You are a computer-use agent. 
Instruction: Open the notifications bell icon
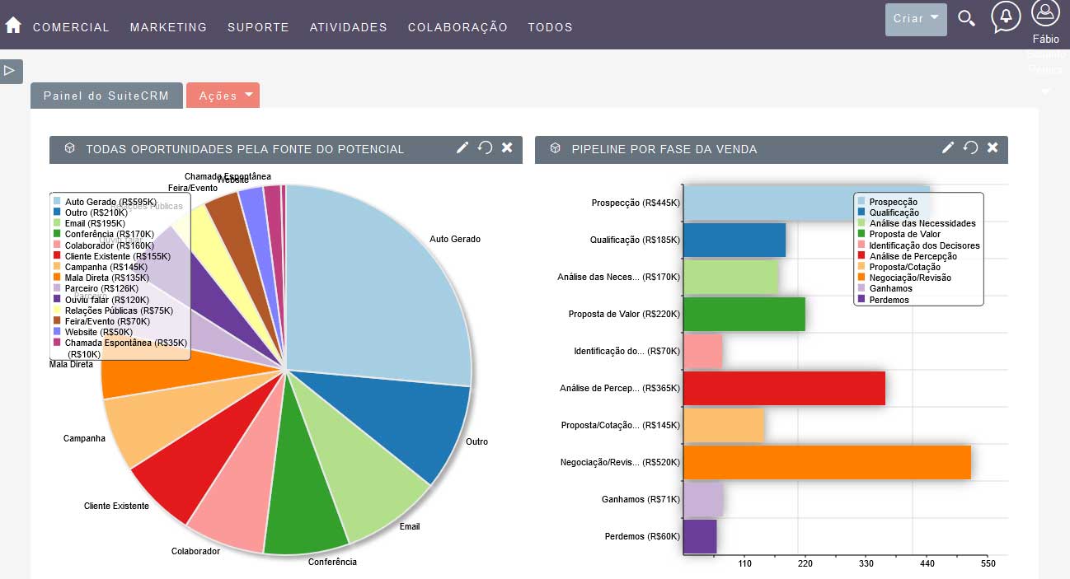tap(1006, 17)
